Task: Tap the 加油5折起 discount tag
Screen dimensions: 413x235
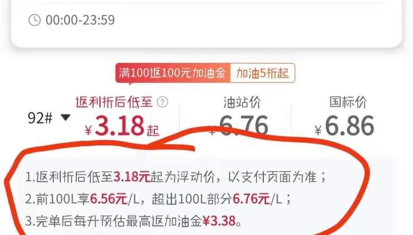Action: tap(263, 73)
